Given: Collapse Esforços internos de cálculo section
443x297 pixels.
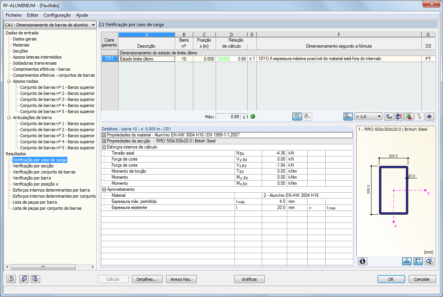Looking at the screenshot, I should tap(104, 147).
